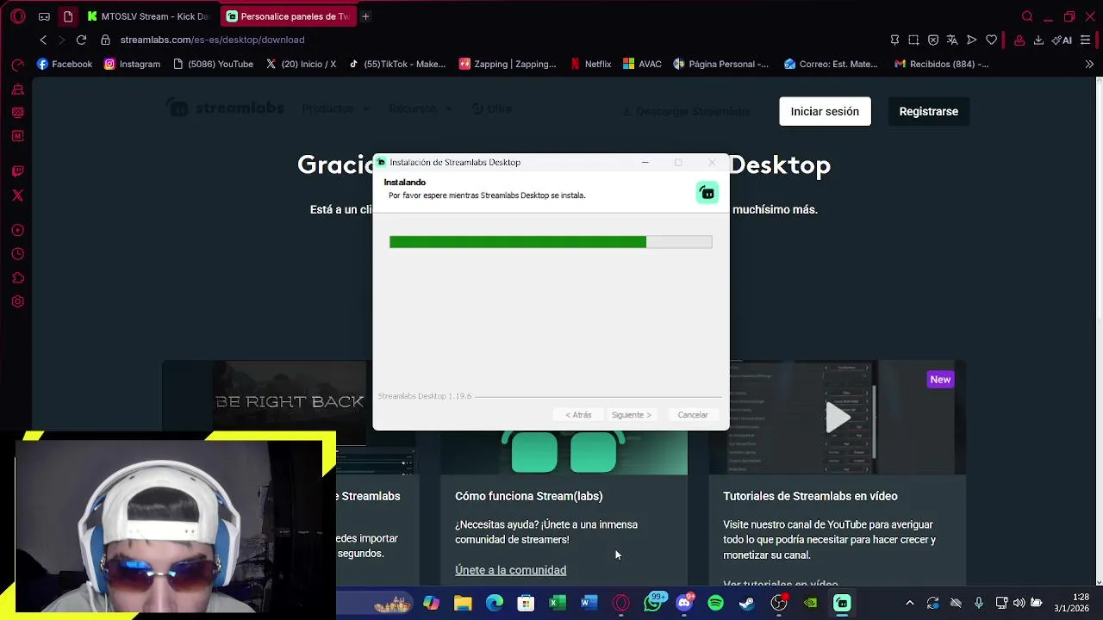Open the easy setup sliders icon
Viewport: 1103px width, 620px height.
point(1086,40)
